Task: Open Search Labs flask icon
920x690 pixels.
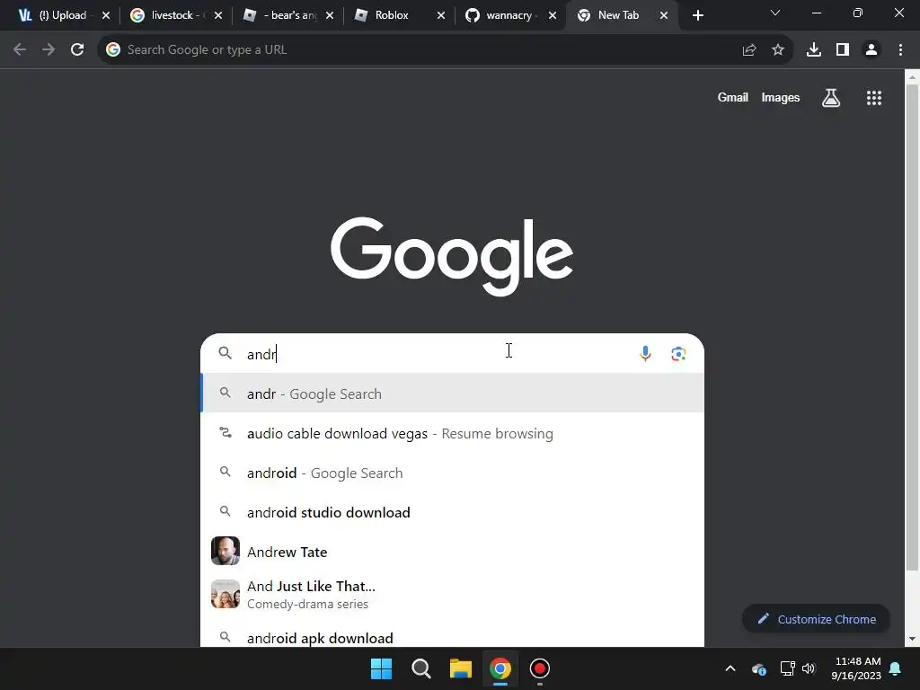Action: tap(831, 98)
